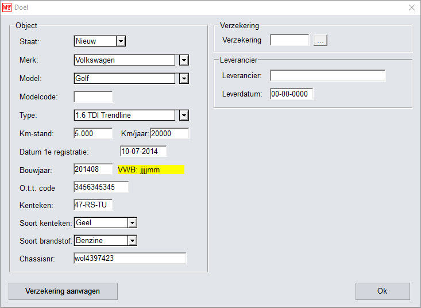Click the Kenteken field 47-RS-TU
Image resolution: width=421 pixels, height=308 pixels.
[93, 205]
